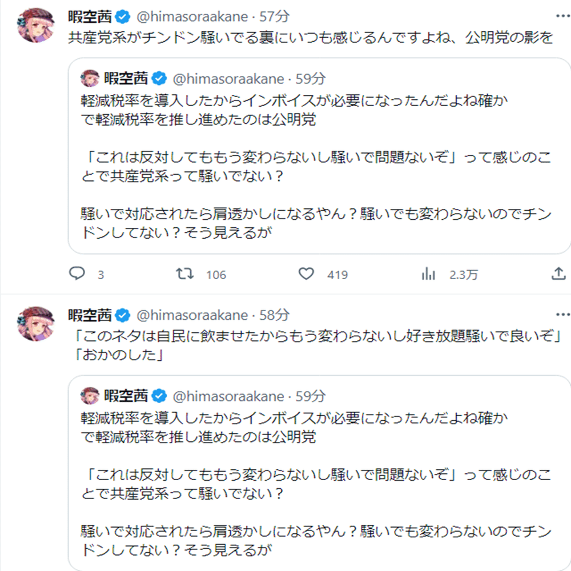Screen dimensions: 571x571
Task: Like the first tweet with the heart icon
Action: (x=307, y=274)
